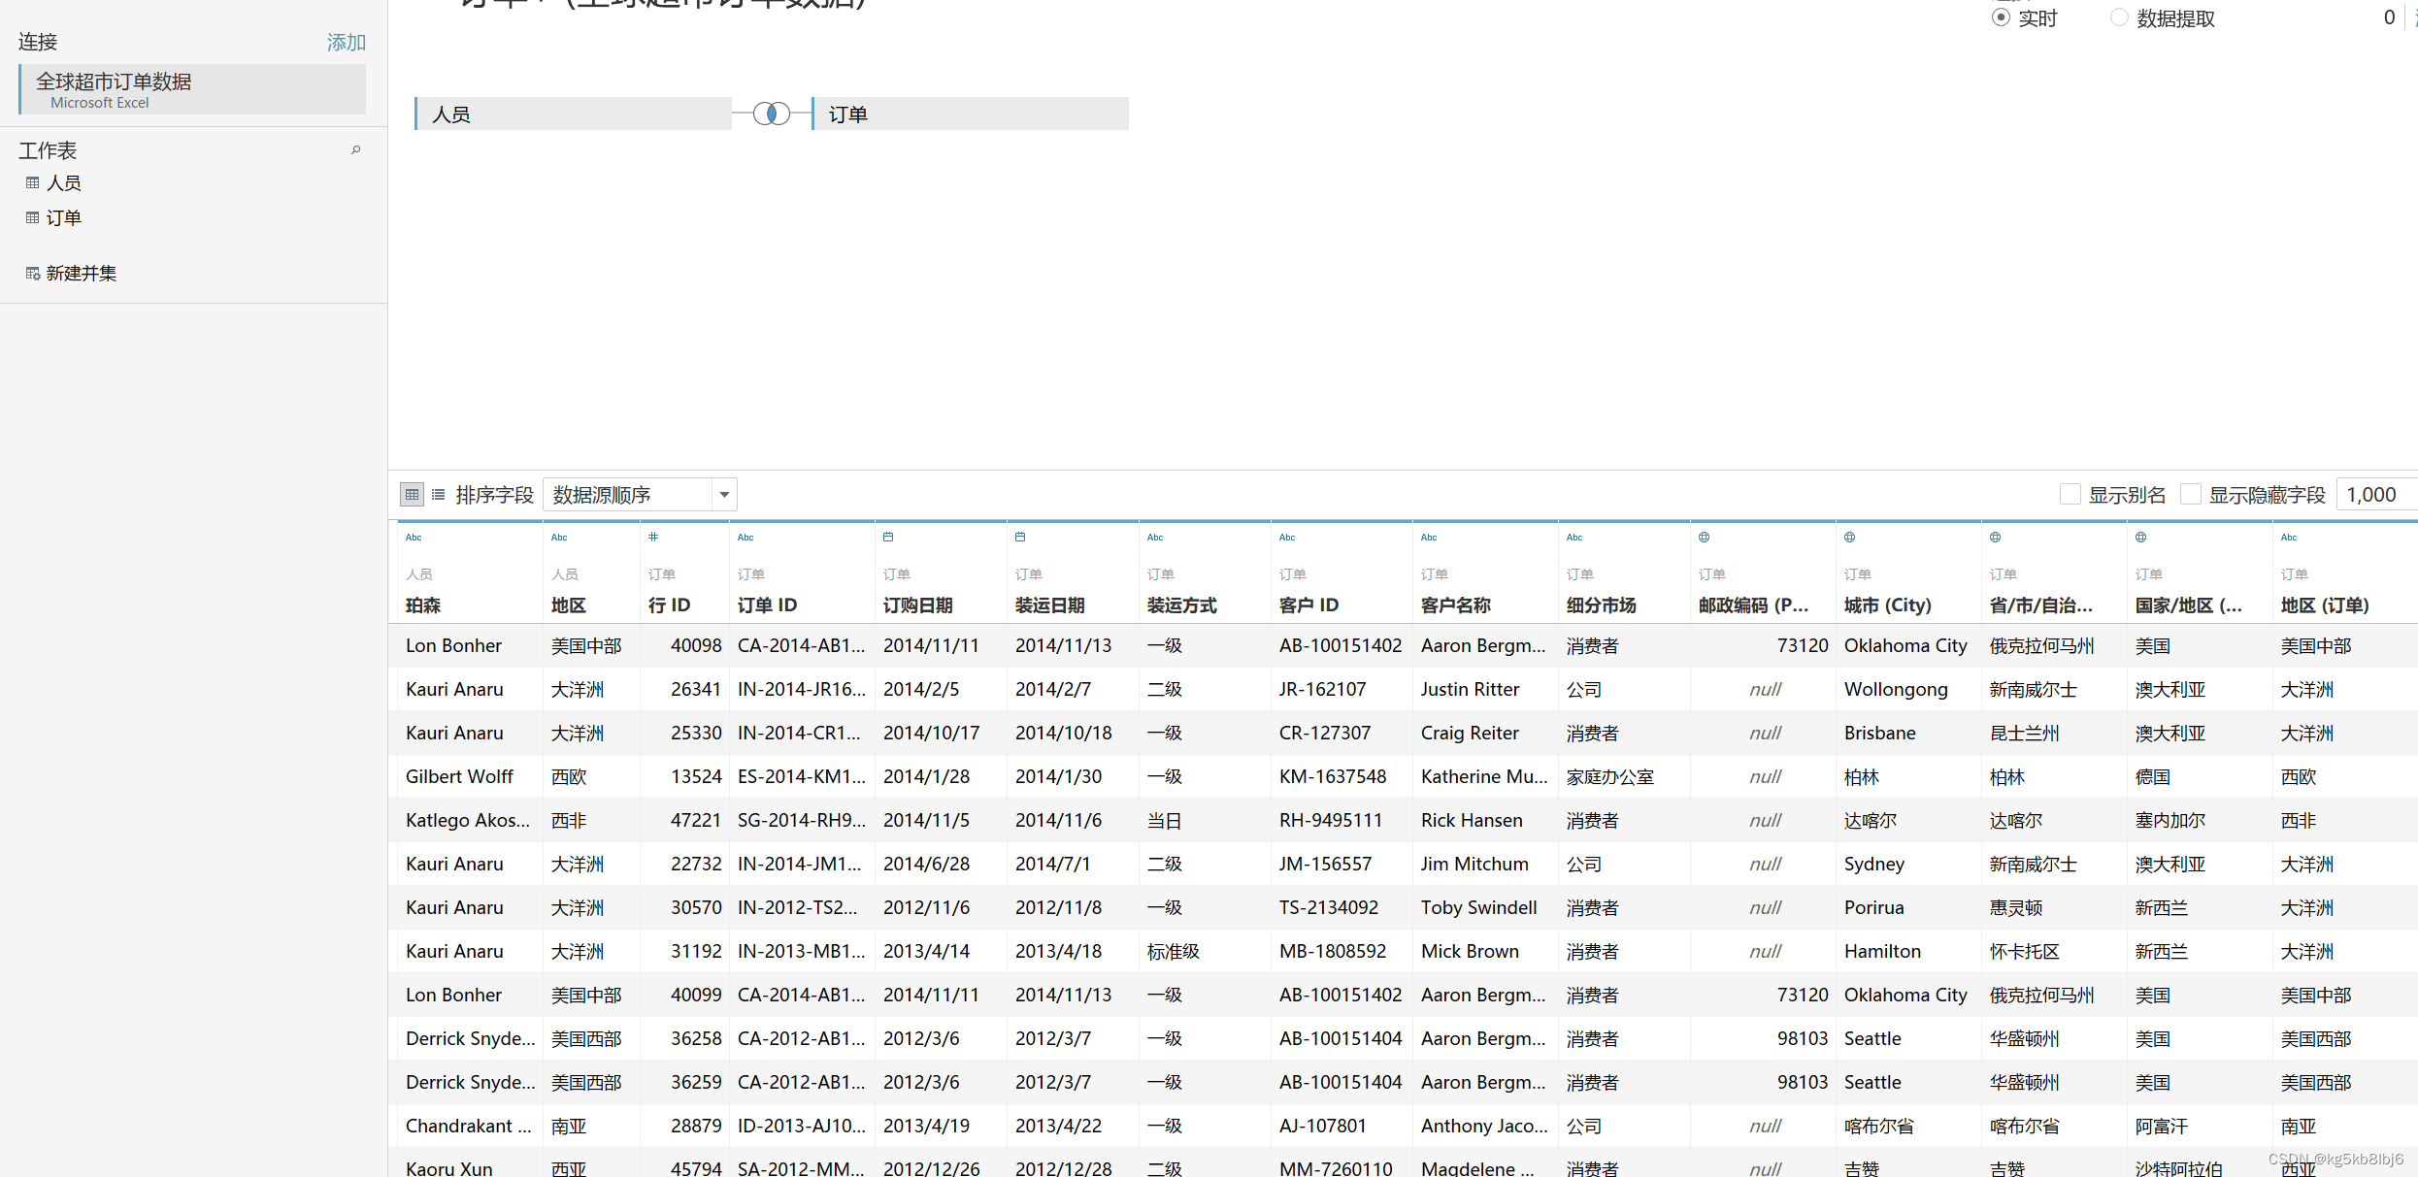Click the table icon beside 订单 sheet
The image size is (2418, 1177).
[x=32, y=217]
